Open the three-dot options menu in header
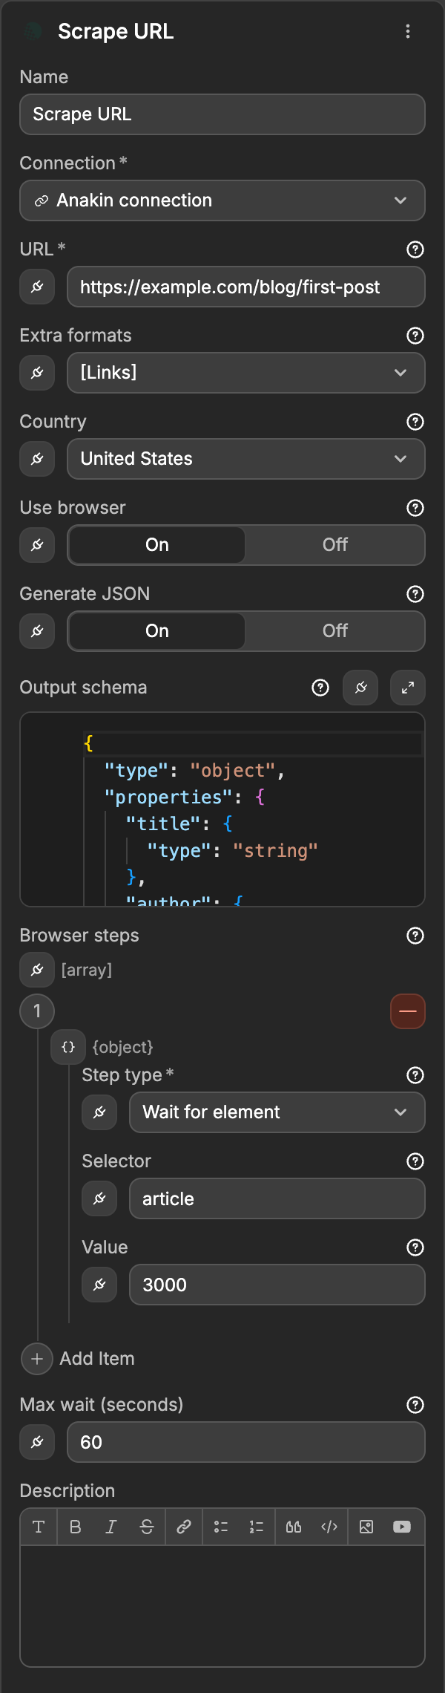The image size is (445, 1693). tap(408, 31)
